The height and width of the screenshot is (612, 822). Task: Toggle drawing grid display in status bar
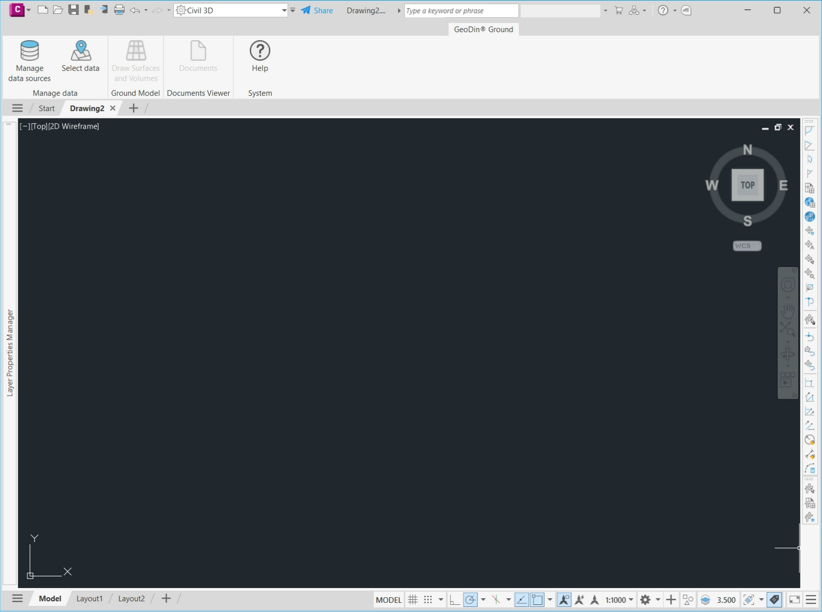click(413, 600)
